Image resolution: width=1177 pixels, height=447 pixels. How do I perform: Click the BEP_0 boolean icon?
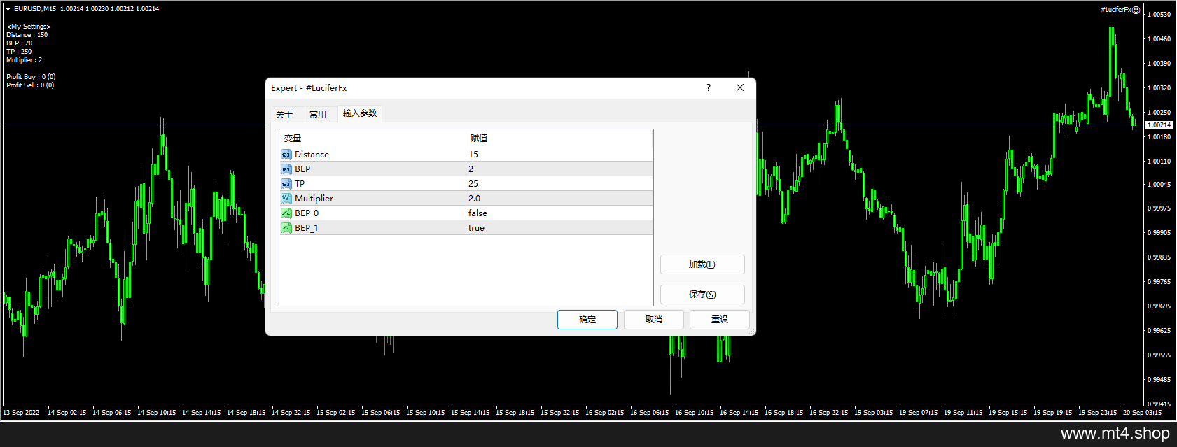click(x=286, y=213)
